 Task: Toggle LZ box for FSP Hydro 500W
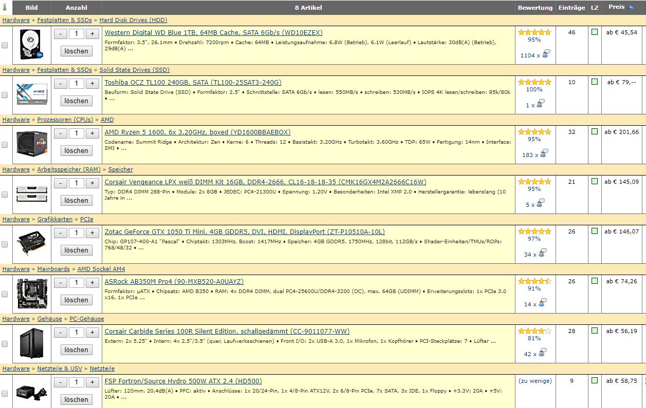595,380
